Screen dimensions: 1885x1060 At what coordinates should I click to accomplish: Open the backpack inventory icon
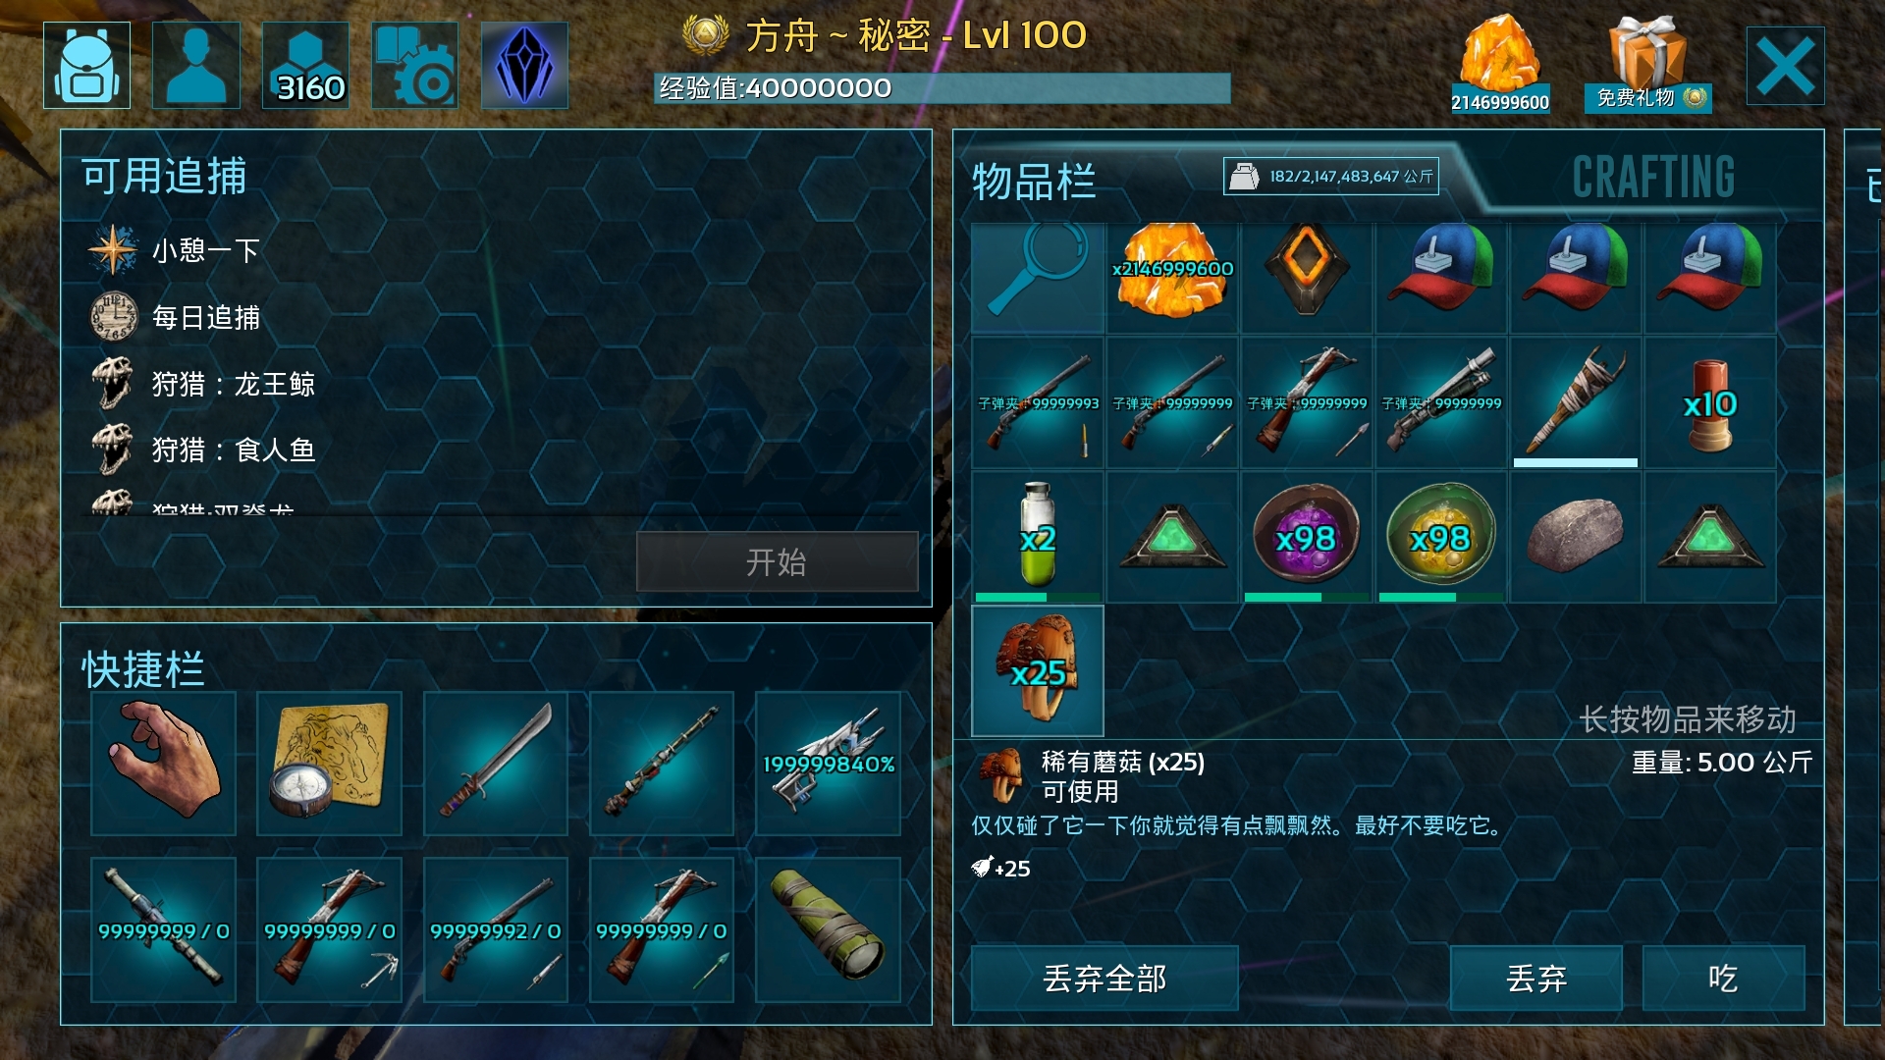click(87, 65)
